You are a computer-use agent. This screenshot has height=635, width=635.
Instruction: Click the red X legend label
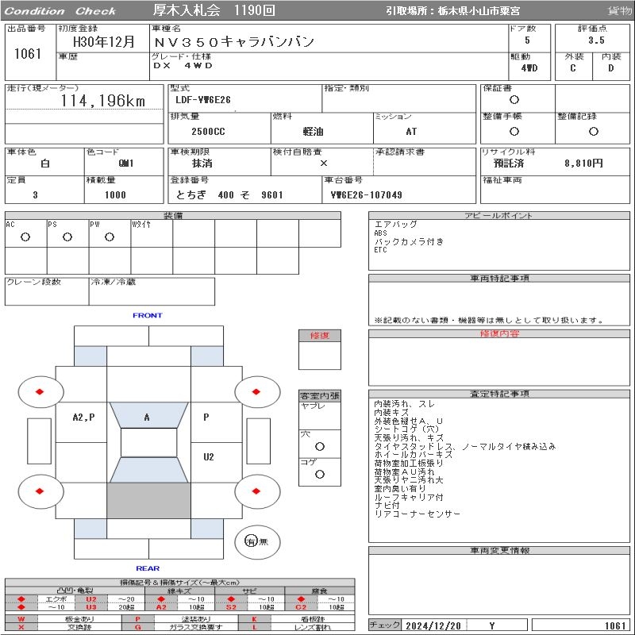pyautogui.click(x=21, y=627)
